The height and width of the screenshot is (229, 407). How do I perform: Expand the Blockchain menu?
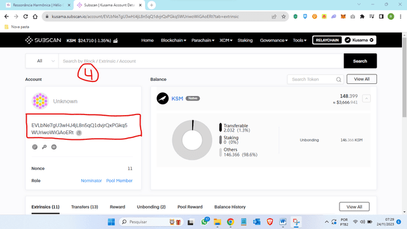coord(174,40)
